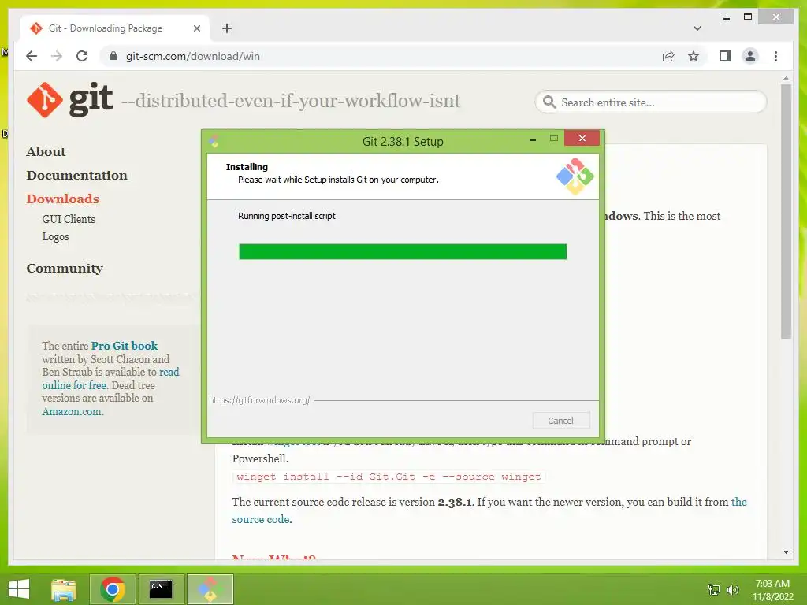Open the Windows Start button

(x=19, y=589)
